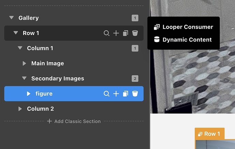Viewport: 235px width, 149px height.
Task: Delete Row 1 with its trash icon
Action: pyautogui.click(x=135, y=33)
